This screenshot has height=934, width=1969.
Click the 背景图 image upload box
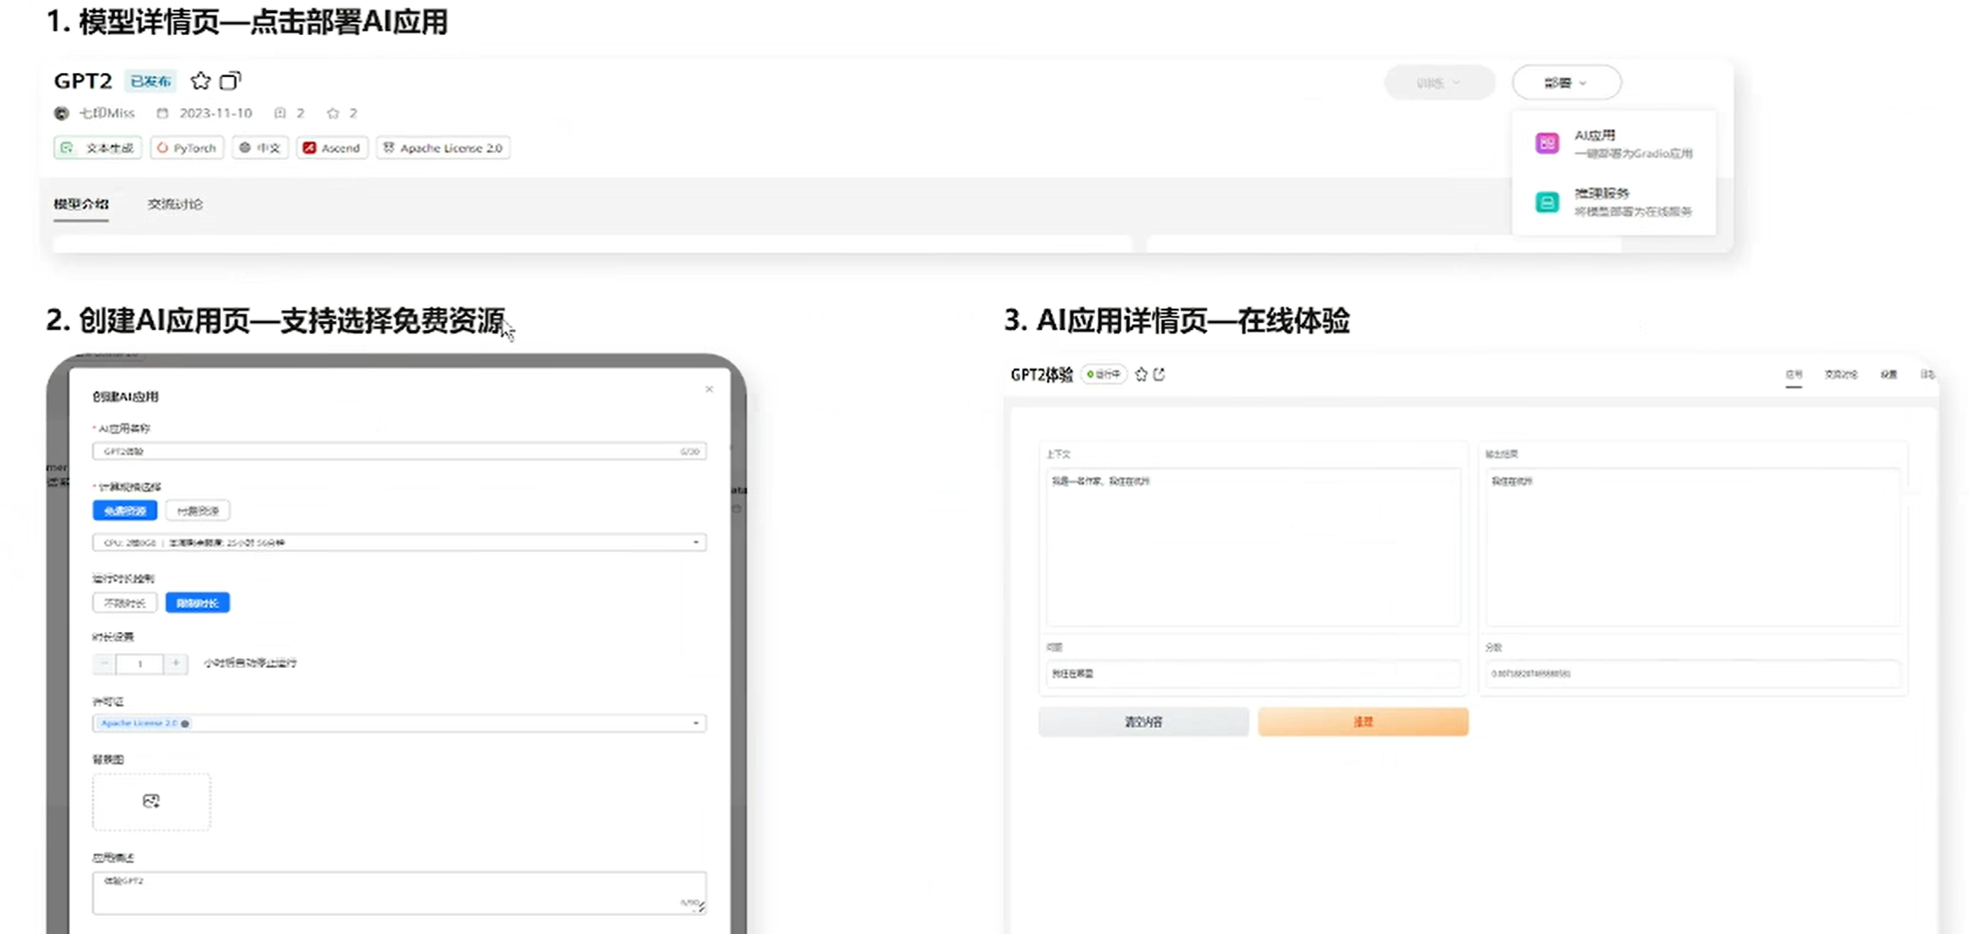point(151,801)
